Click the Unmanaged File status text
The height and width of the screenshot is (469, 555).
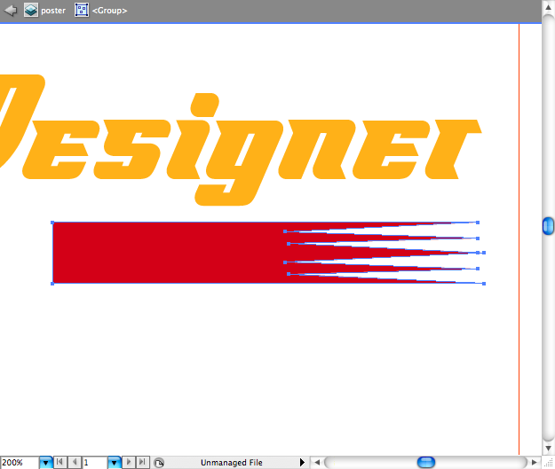[x=232, y=462]
